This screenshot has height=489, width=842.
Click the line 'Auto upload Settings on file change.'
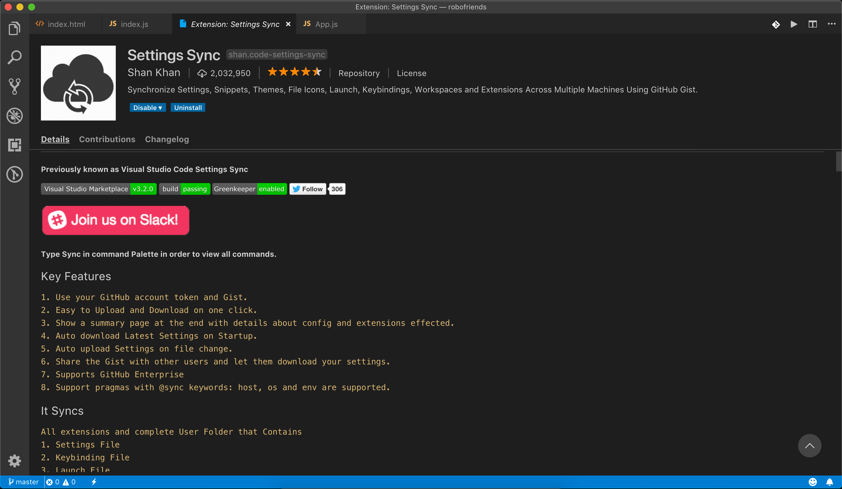pyautogui.click(x=137, y=349)
